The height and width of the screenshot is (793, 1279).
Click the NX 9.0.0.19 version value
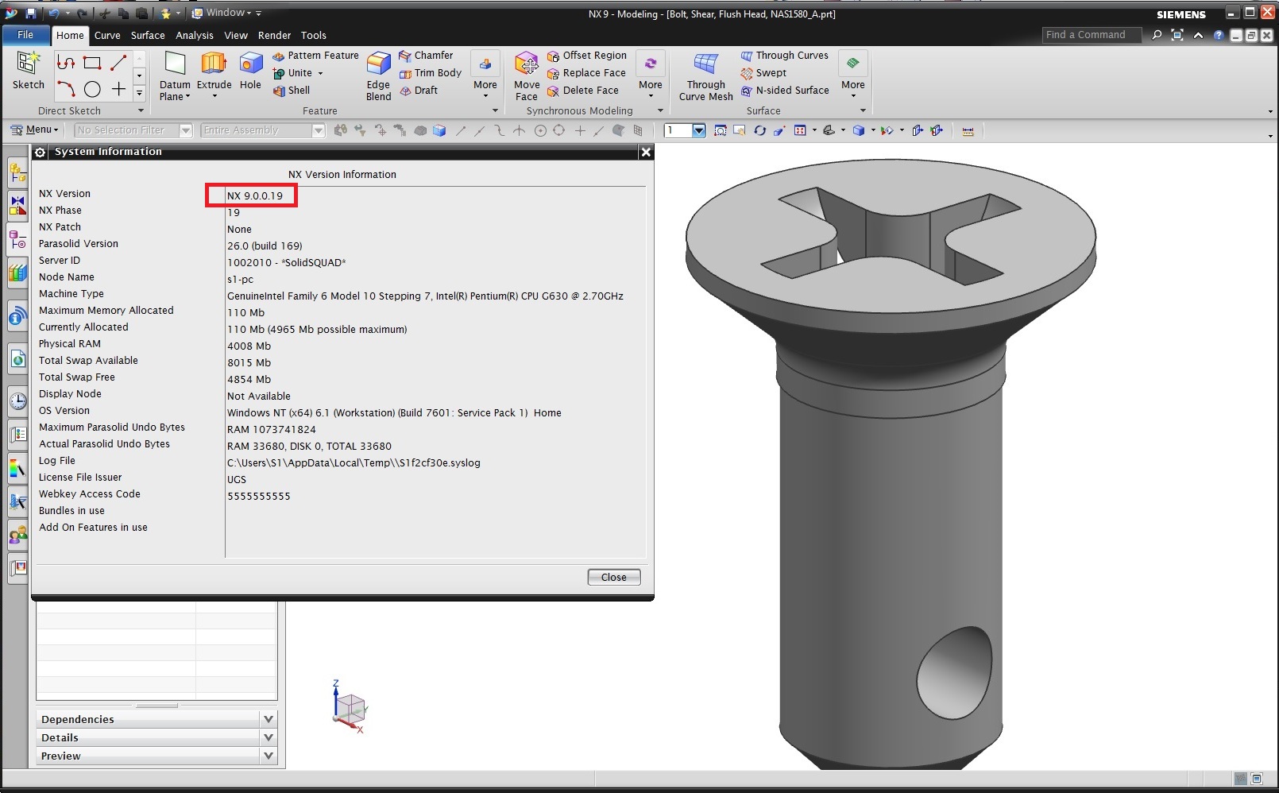pyautogui.click(x=255, y=195)
